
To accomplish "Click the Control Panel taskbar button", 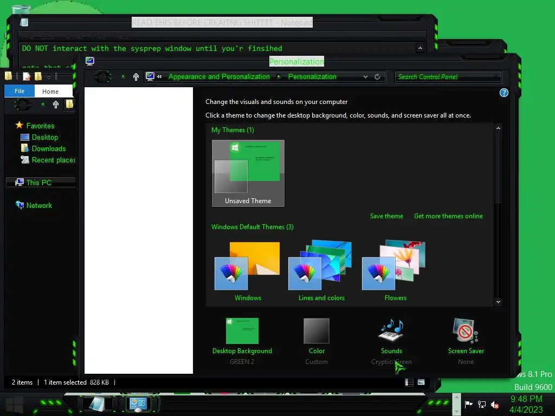I will 138,404.
